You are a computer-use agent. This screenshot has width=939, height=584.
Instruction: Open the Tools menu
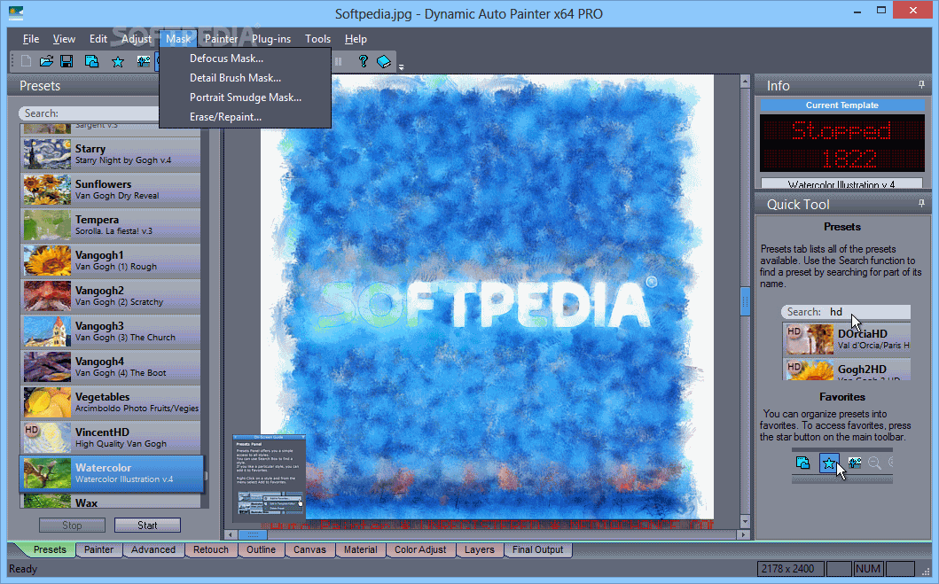point(317,39)
